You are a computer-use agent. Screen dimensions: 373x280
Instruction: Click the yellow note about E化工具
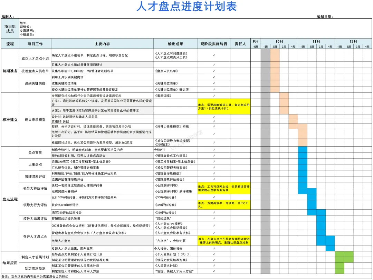click(224, 205)
